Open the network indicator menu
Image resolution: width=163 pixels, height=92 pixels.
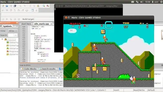[137, 2]
